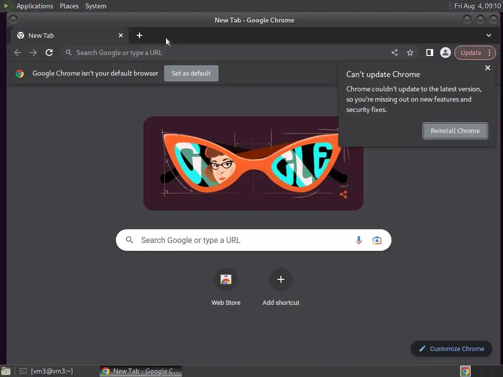Open the Applications menu

tap(35, 6)
